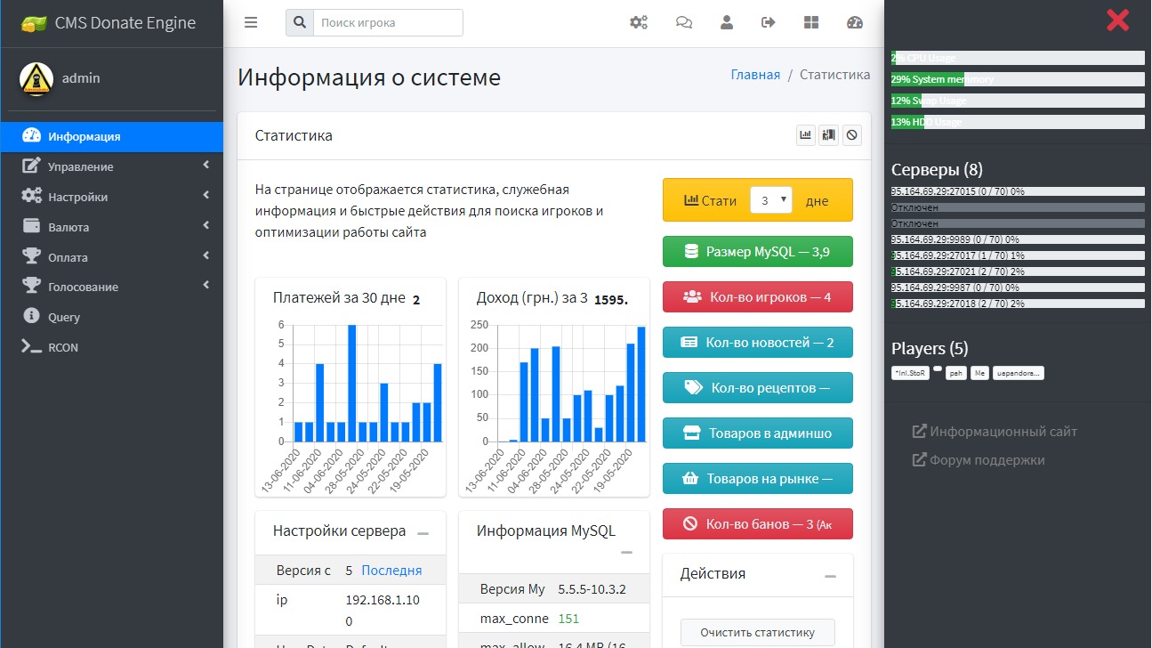1152x648 pixels.
Task: Open the grid blocks icon in the top bar
Action: click(x=811, y=23)
